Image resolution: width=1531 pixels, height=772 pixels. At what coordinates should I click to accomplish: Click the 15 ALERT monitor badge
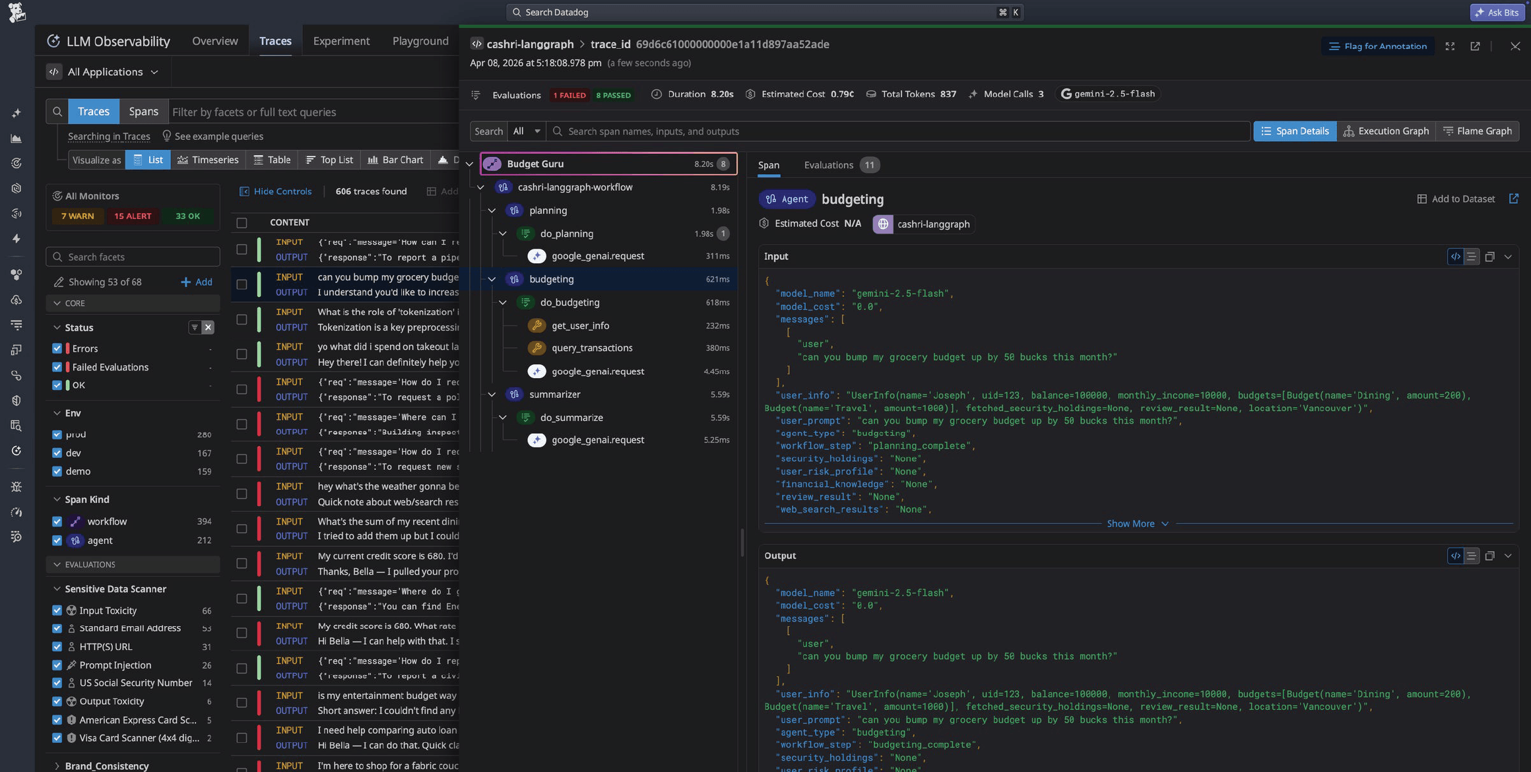pyautogui.click(x=133, y=216)
